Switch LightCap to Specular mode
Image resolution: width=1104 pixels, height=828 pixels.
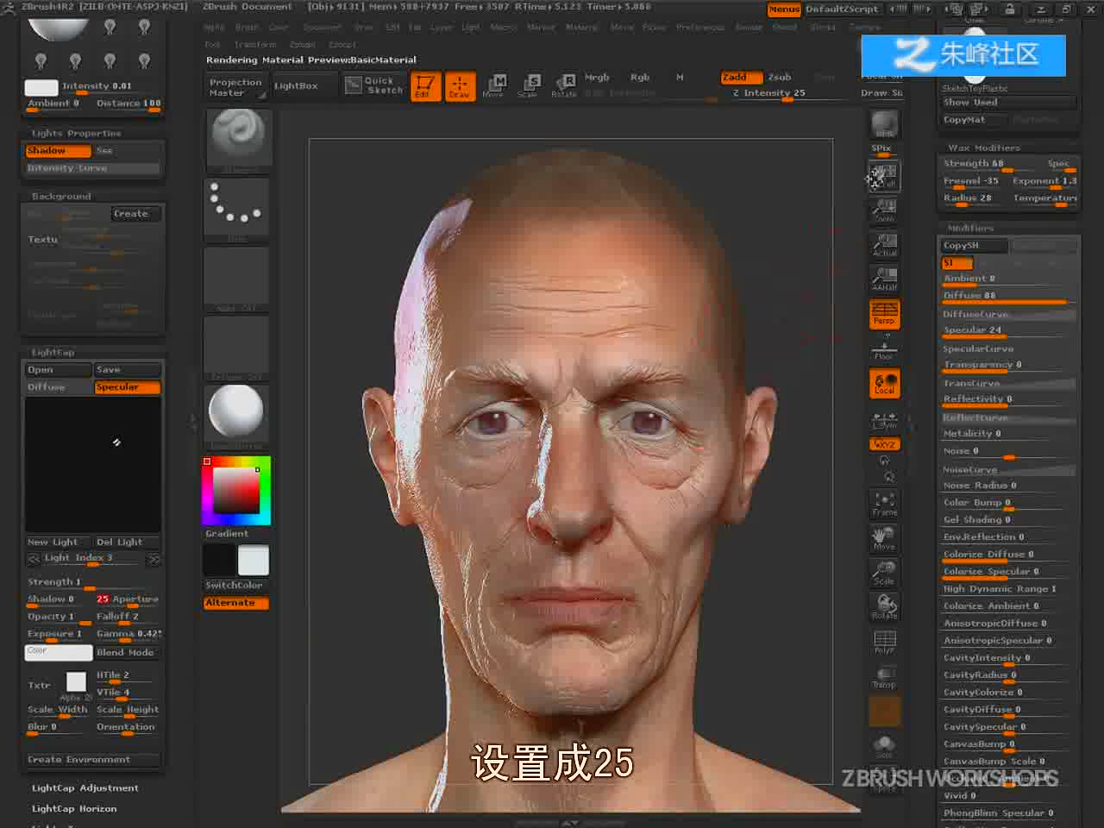[x=127, y=387]
